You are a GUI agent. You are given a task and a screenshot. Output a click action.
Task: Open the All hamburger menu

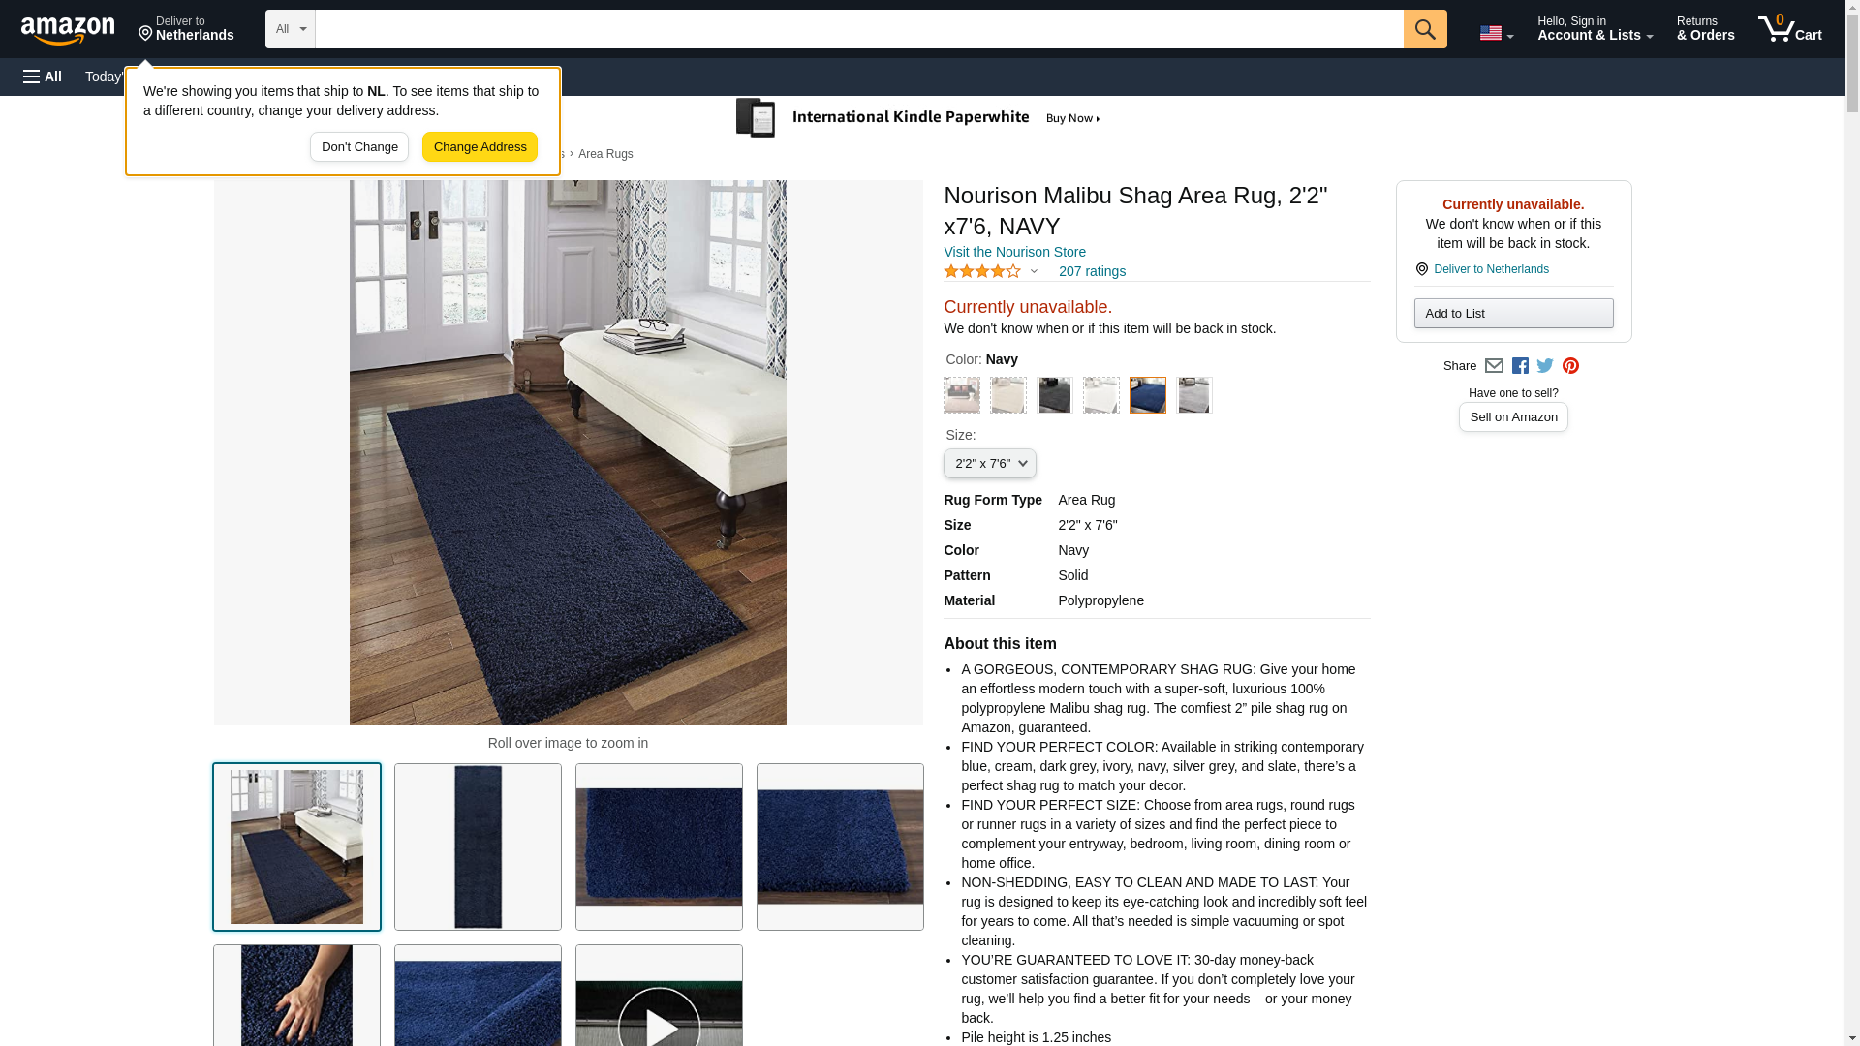pyautogui.click(x=43, y=77)
